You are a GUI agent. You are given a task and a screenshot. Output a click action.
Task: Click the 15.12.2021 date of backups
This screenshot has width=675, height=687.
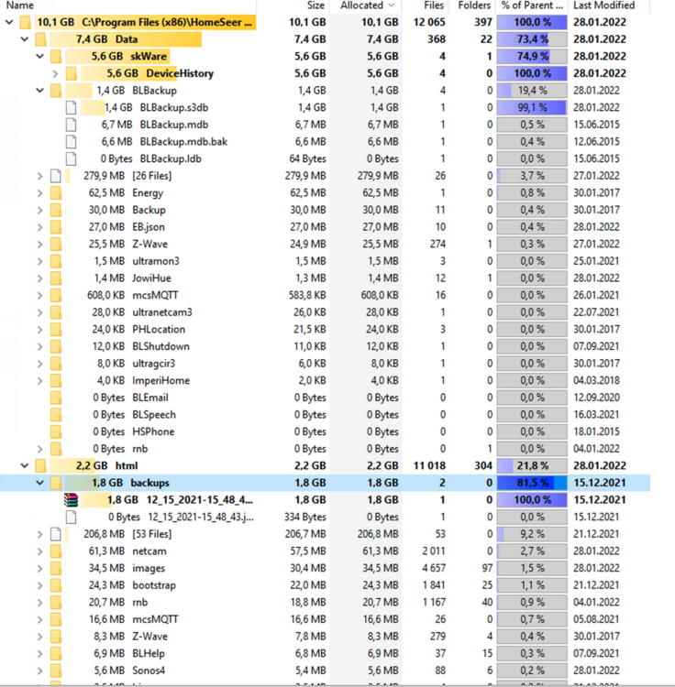(600, 483)
